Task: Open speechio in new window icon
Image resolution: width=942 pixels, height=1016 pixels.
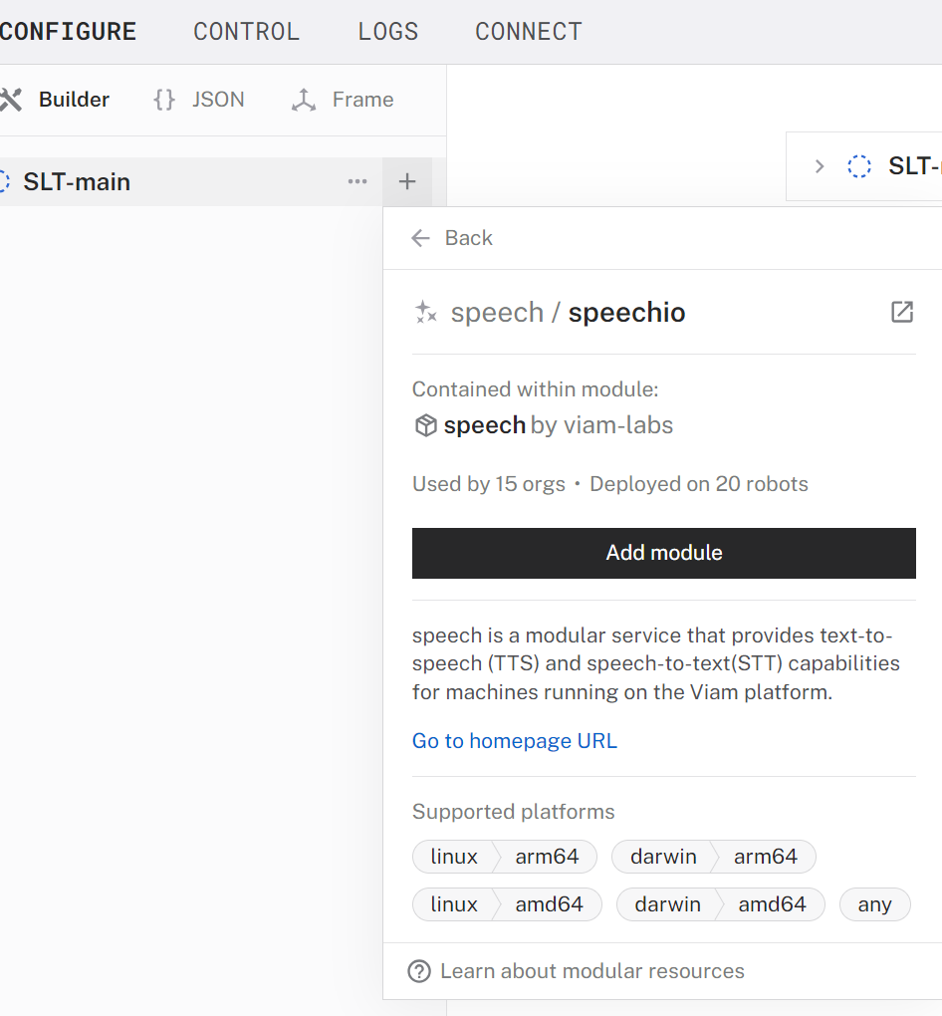Action: click(901, 312)
